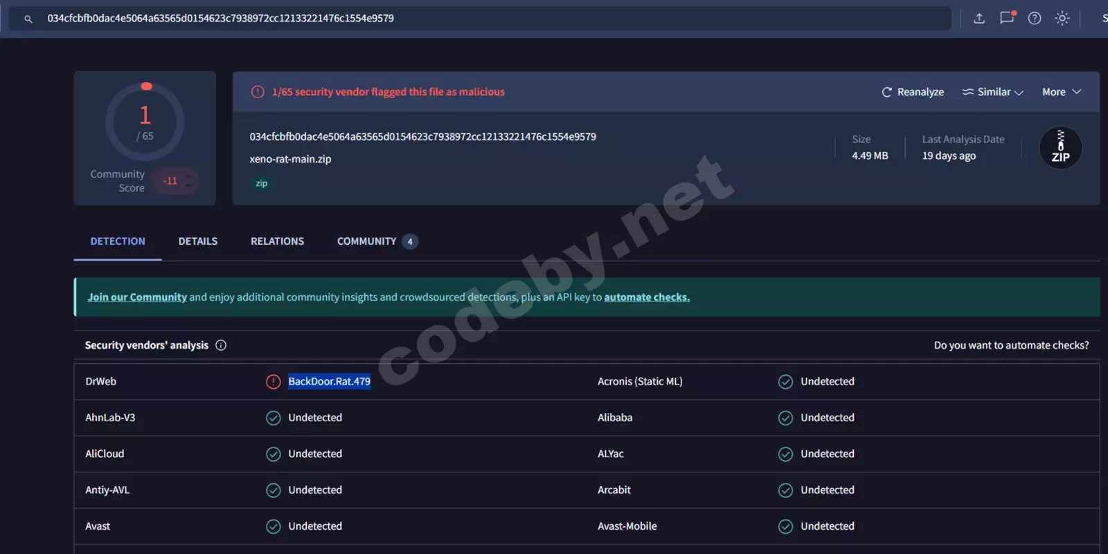Click the Acronis (Static ML) checkmark icon
Image resolution: width=1108 pixels, height=554 pixels.
(x=785, y=382)
